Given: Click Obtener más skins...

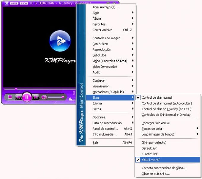Looking at the screenshot, I should tap(168, 173).
